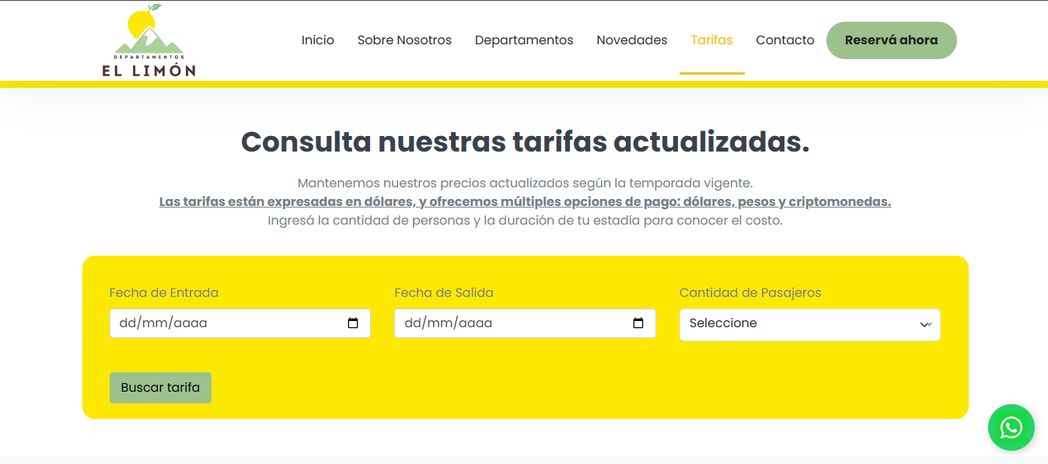
Task: Open the Fecha de Salida calendar picker icon
Action: click(x=639, y=323)
